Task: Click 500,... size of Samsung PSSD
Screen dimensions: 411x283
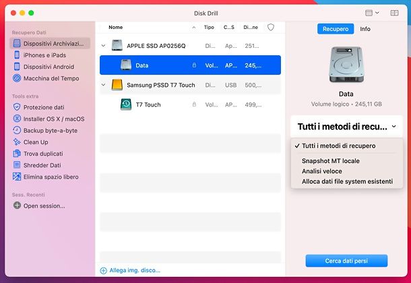Action: pos(253,85)
